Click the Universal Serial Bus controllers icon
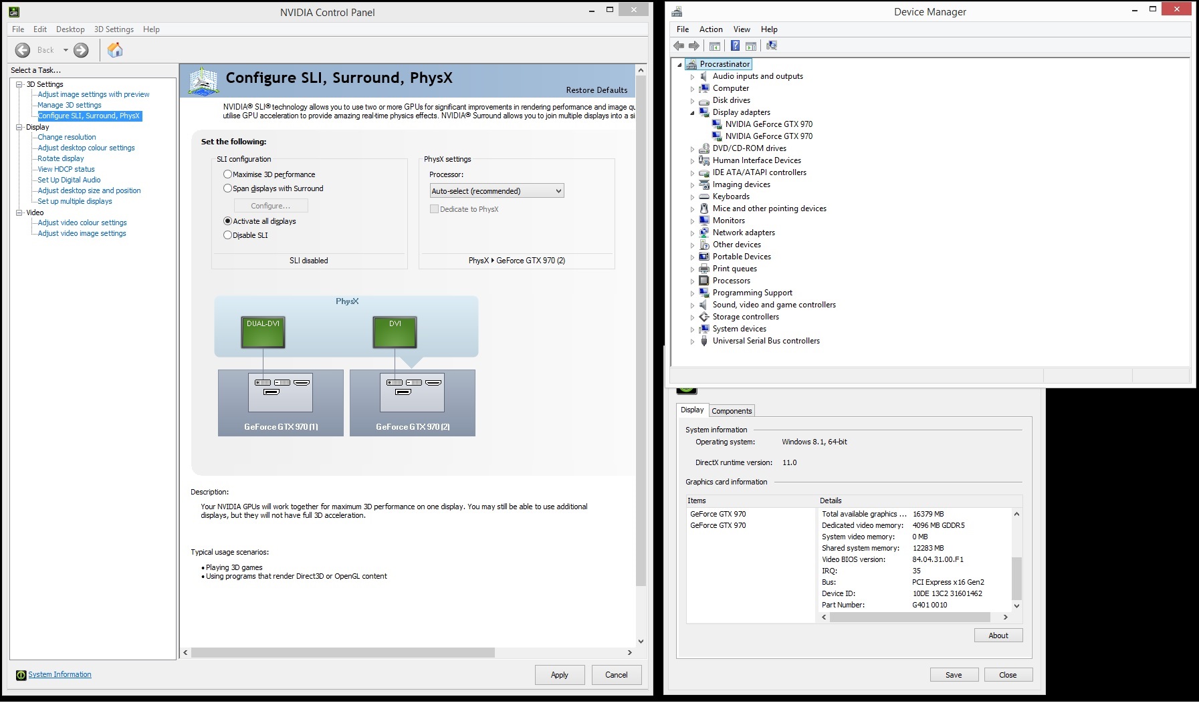The image size is (1199, 703). tap(704, 341)
